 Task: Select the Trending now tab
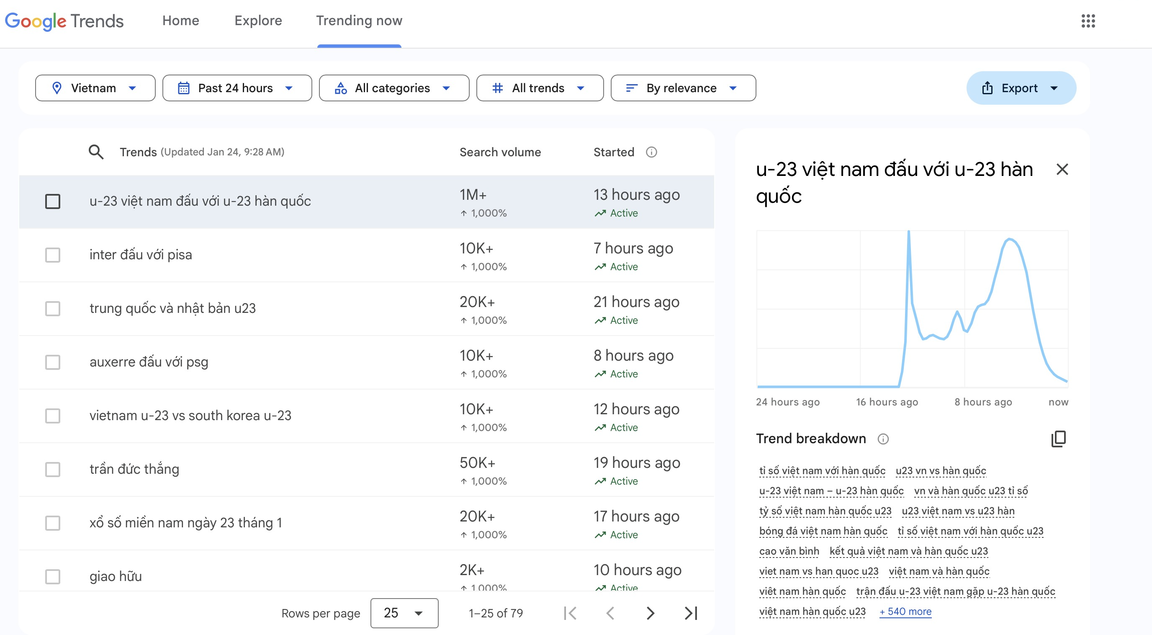click(x=359, y=21)
